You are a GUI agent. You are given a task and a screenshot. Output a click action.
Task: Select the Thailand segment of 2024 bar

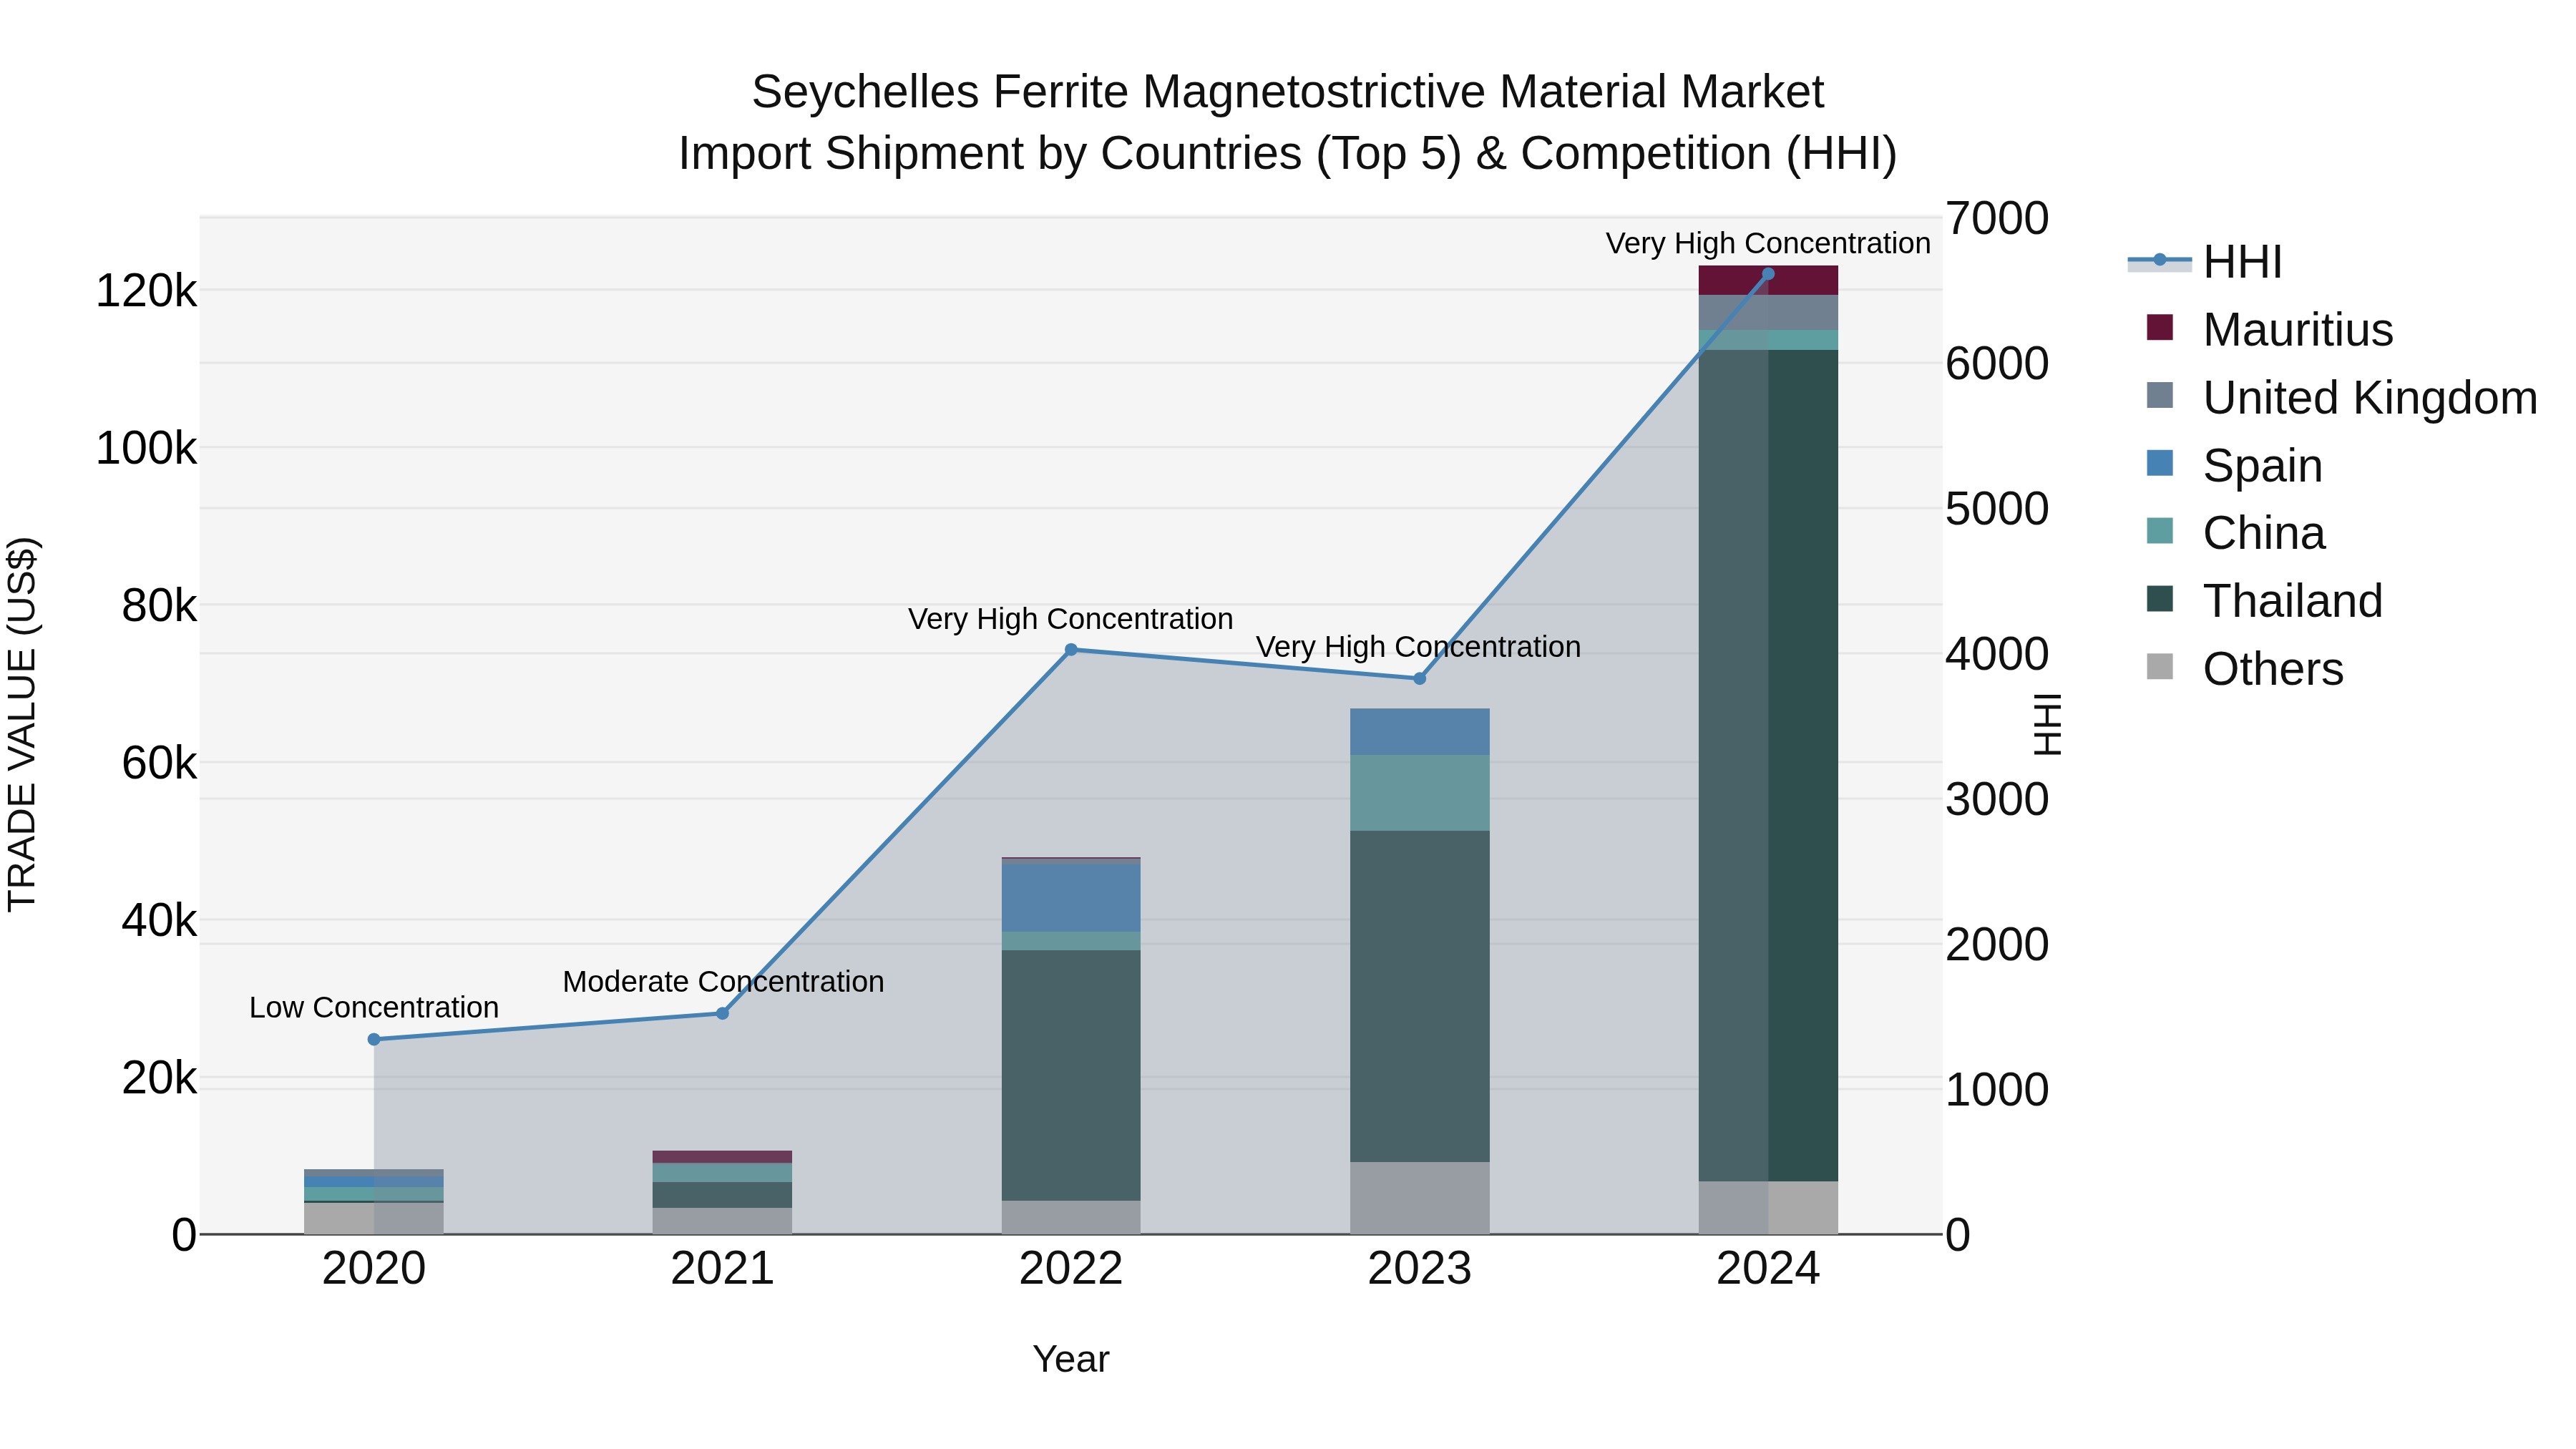pyautogui.click(x=1768, y=765)
